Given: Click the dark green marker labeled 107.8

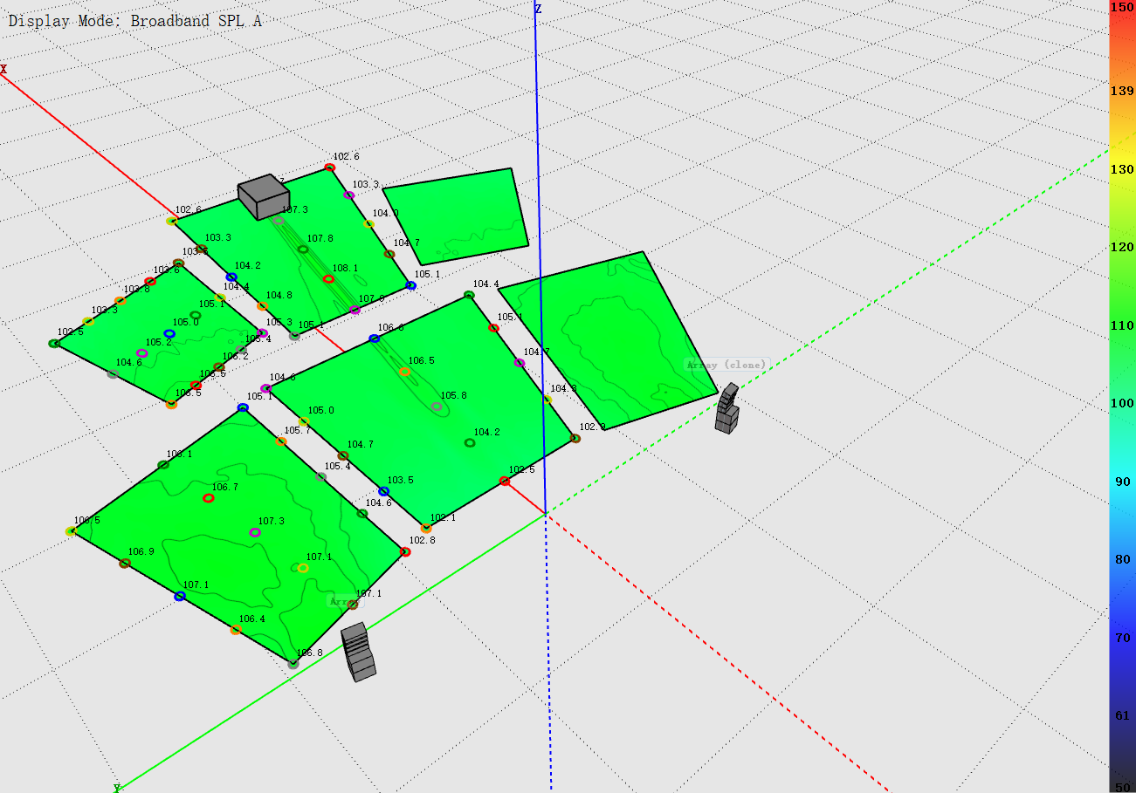Looking at the screenshot, I should click(x=303, y=250).
